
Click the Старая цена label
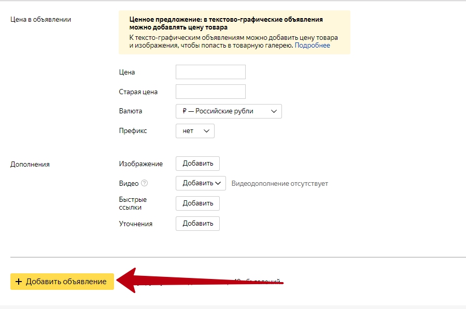point(138,92)
